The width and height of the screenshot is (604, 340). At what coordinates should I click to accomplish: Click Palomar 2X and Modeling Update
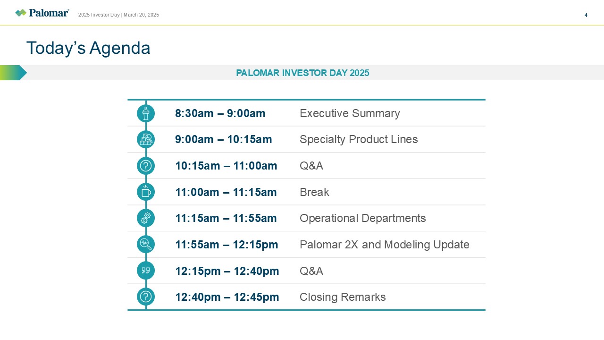point(384,245)
